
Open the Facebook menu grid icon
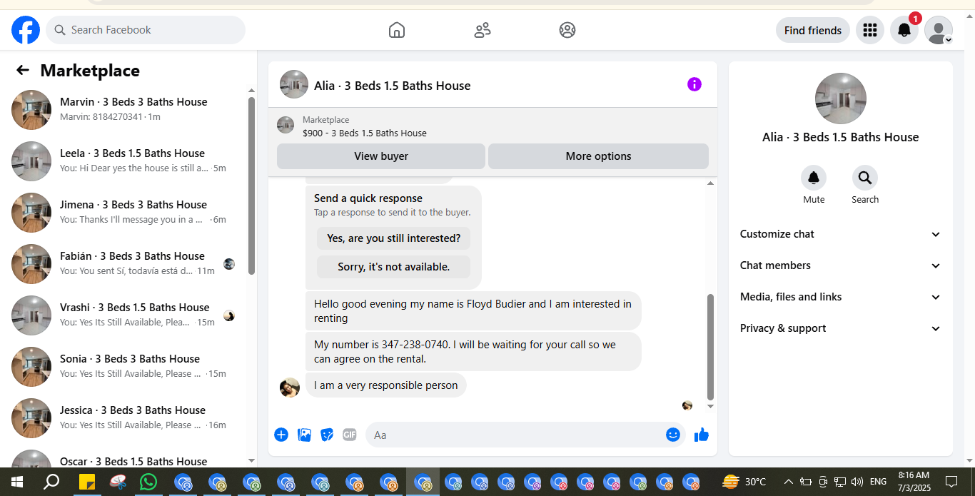[869, 30]
